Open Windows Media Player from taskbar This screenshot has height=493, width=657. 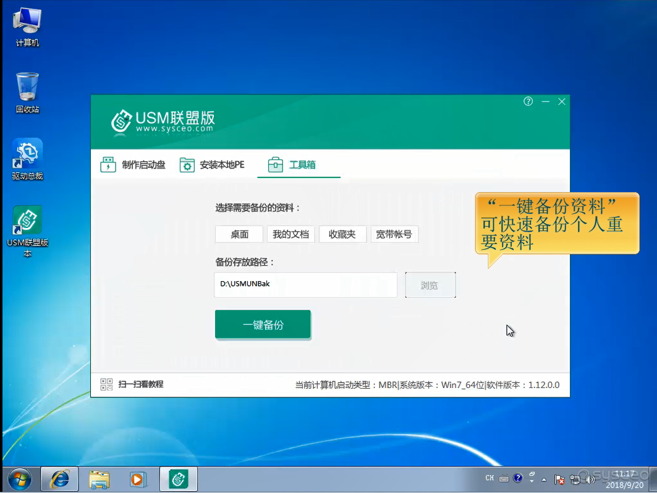137,479
